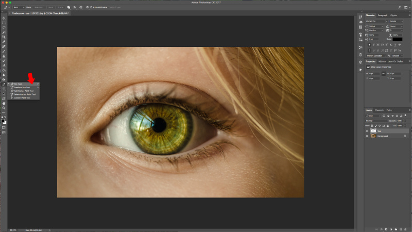Select the Tear layer thumbnail

(x=373, y=131)
